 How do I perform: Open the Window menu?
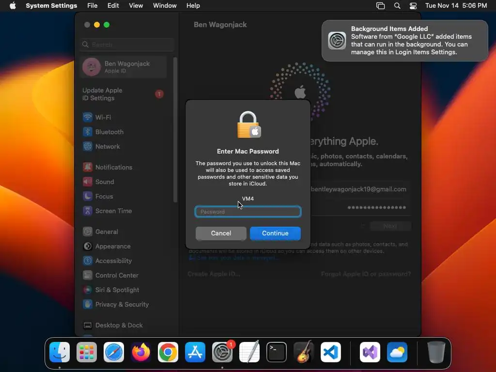pos(165,6)
